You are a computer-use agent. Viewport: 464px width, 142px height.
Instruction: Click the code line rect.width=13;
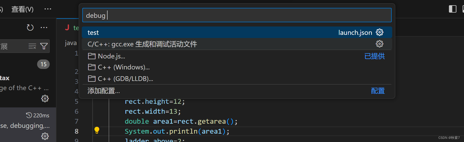click(x=153, y=111)
